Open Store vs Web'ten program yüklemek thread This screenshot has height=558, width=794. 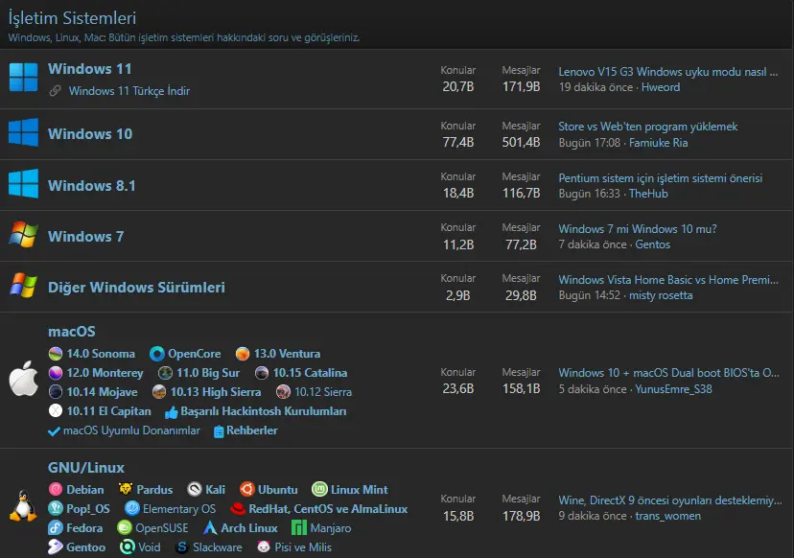[647, 127]
